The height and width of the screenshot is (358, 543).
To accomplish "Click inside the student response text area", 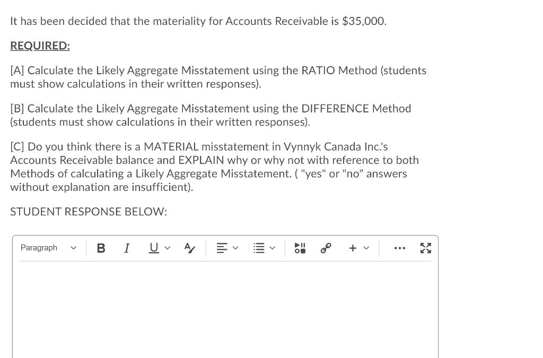I will 225,310.
